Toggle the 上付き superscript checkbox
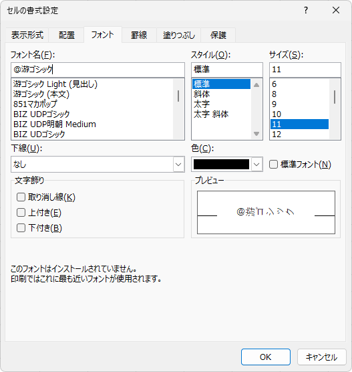This screenshot has width=352, height=372. point(21,212)
